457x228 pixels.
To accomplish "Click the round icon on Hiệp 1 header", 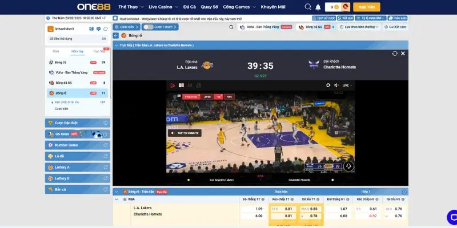I will pyautogui.click(x=404, y=192).
